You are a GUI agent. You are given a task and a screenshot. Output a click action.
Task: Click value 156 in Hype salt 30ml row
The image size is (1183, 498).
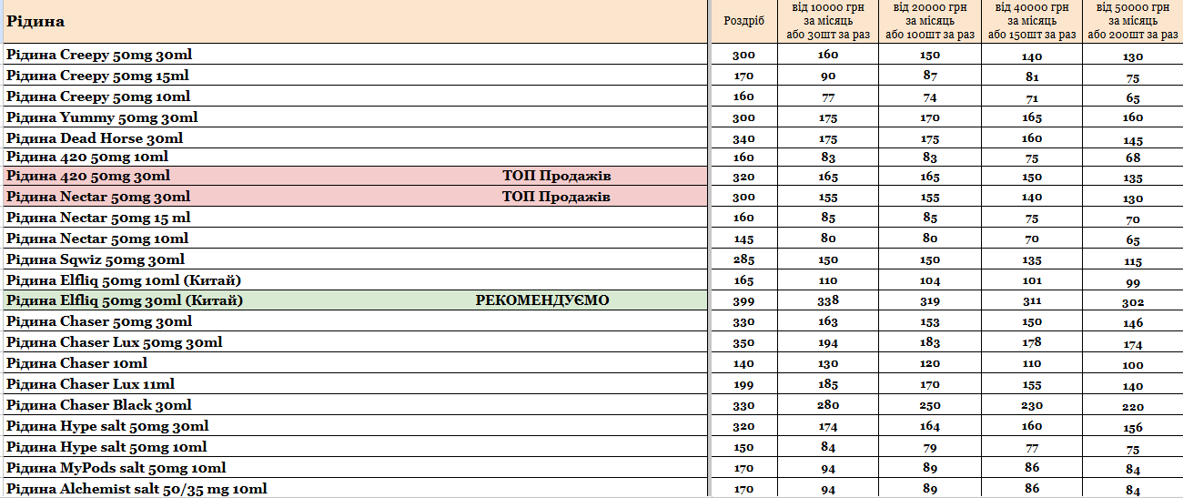point(1133,427)
